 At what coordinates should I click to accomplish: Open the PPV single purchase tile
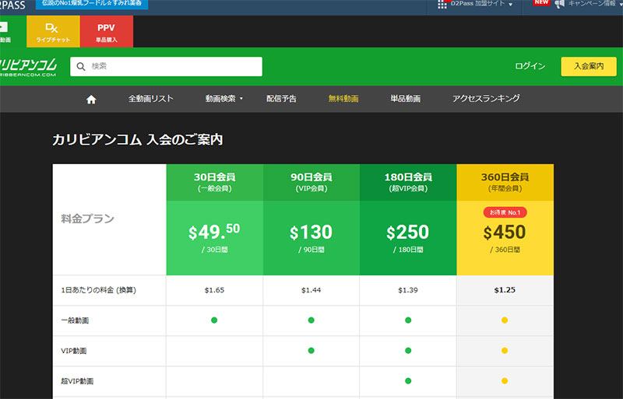[107, 31]
